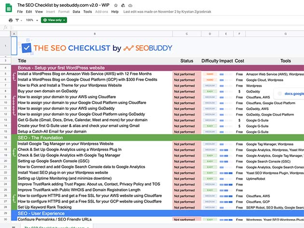Select row 16 header
The image size is (304, 228).
(x=5, y=137)
